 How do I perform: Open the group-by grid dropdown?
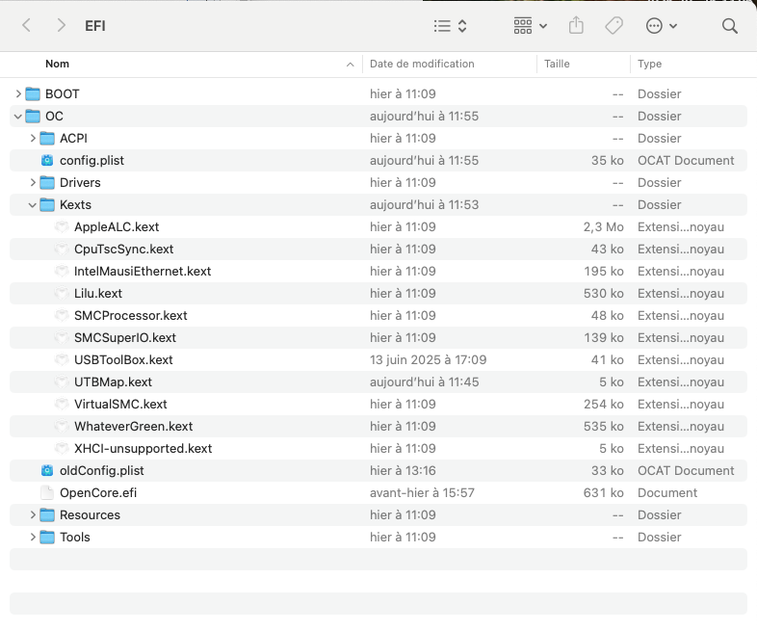(x=530, y=26)
